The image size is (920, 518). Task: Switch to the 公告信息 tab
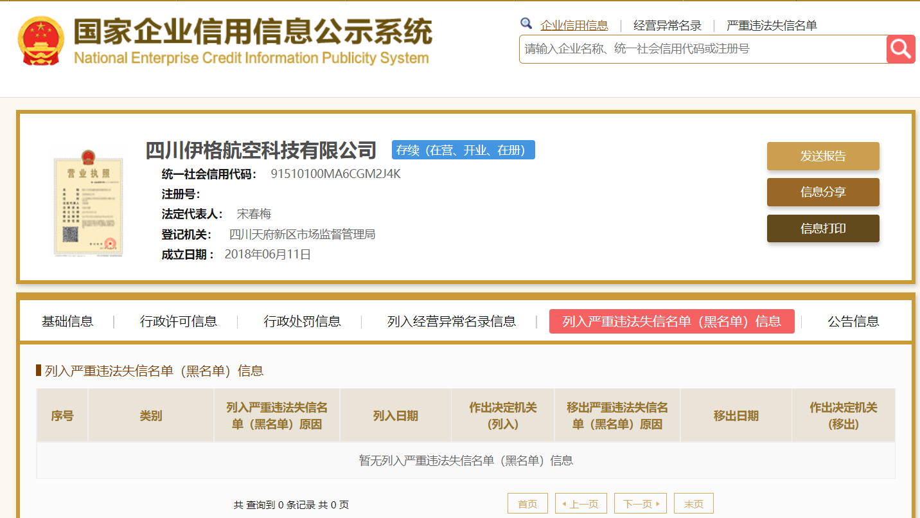853,321
